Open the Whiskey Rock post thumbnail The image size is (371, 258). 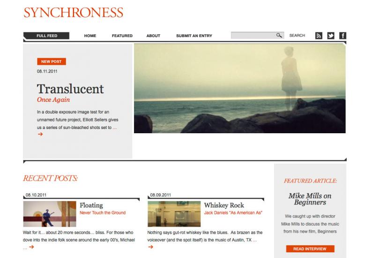point(174,214)
